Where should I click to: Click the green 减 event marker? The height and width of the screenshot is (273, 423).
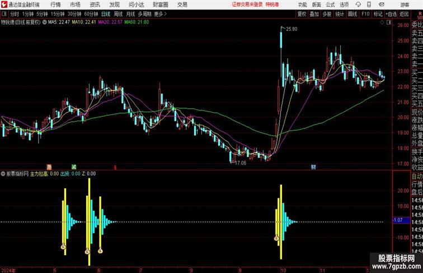coord(74,167)
